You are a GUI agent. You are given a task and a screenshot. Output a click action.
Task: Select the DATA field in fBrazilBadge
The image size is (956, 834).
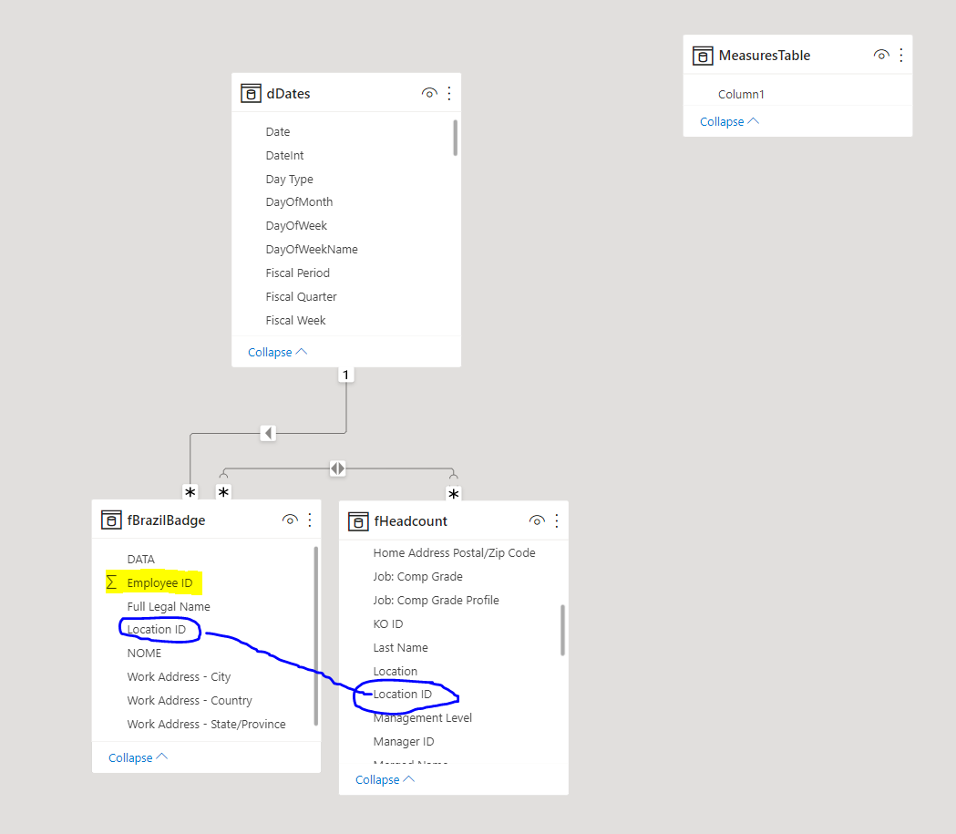pos(141,559)
